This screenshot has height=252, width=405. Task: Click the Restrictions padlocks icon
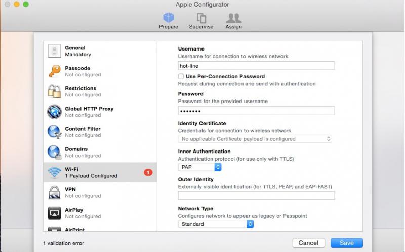tap(54, 91)
